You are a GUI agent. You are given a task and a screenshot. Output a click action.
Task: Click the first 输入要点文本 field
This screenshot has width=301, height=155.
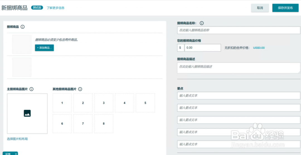(239, 96)
